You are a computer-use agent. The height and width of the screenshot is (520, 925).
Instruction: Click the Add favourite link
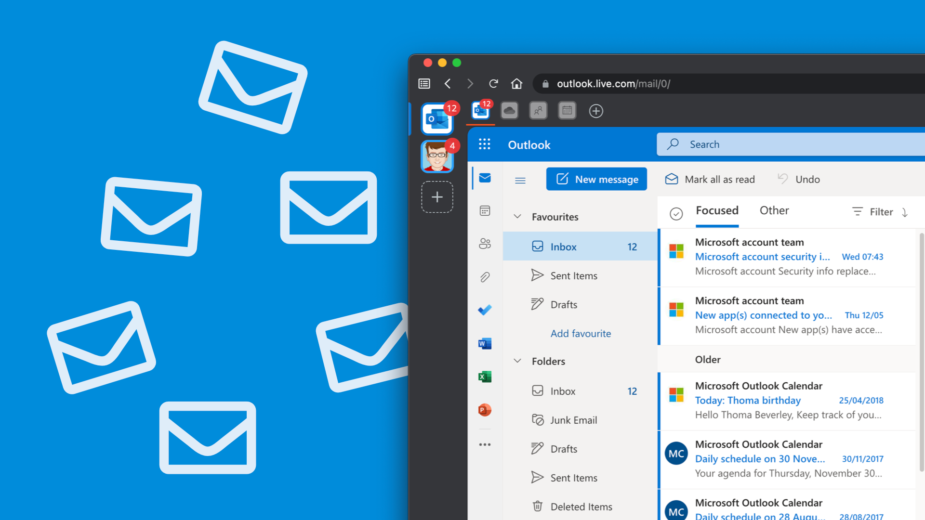click(580, 333)
